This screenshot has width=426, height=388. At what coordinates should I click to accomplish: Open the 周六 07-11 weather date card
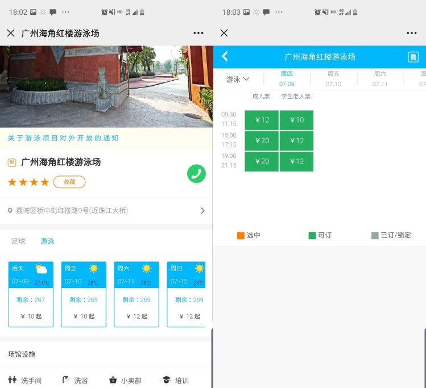pos(137,294)
